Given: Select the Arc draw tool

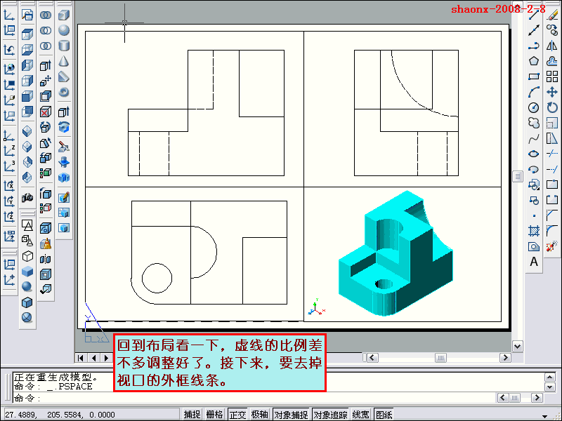Looking at the screenshot, I should pyautogui.click(x=534, y=92).
